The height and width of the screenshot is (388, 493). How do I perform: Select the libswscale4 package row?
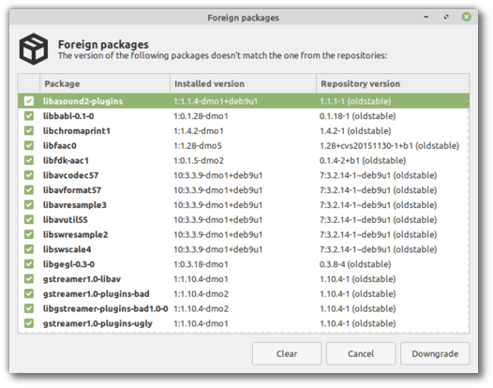244,249
